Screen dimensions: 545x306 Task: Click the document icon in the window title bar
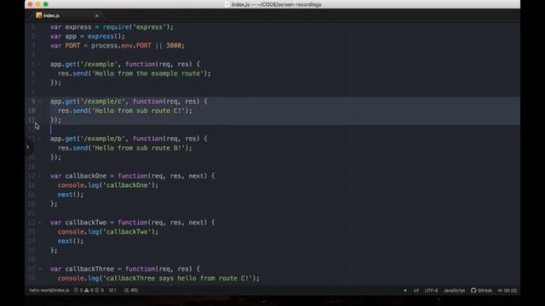click(x=227, y=4)
